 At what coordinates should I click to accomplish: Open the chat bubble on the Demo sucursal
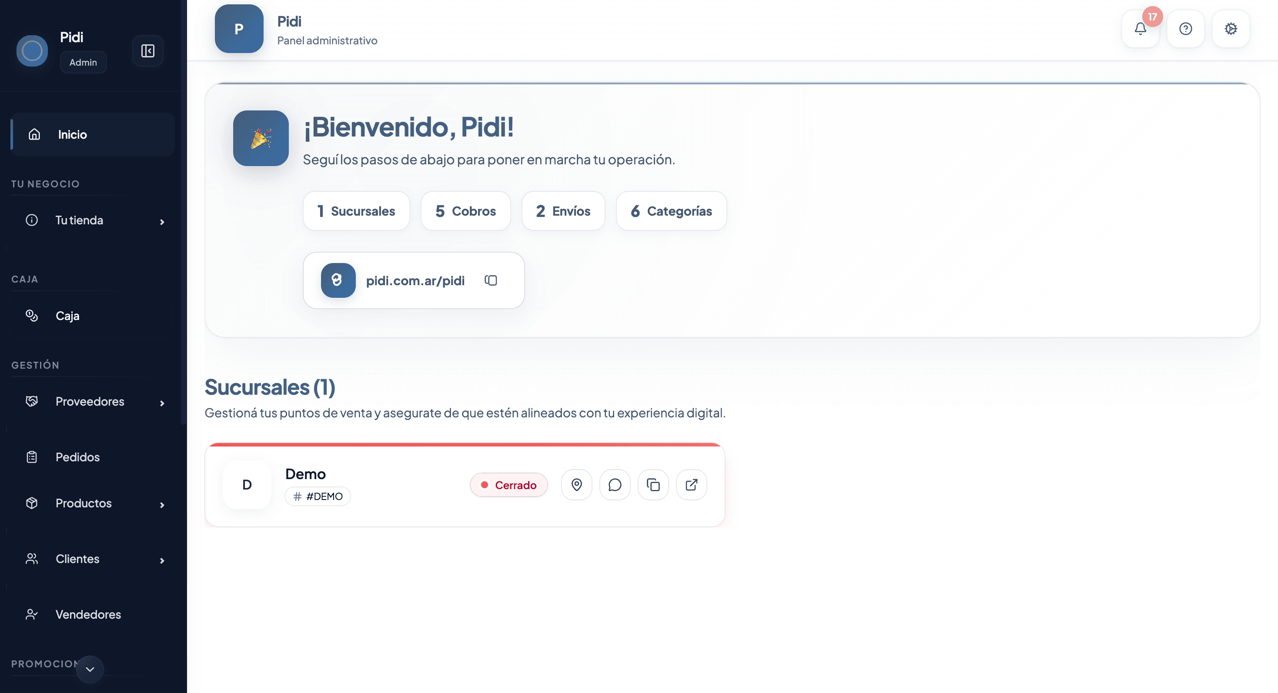click(x=615, y=485)
